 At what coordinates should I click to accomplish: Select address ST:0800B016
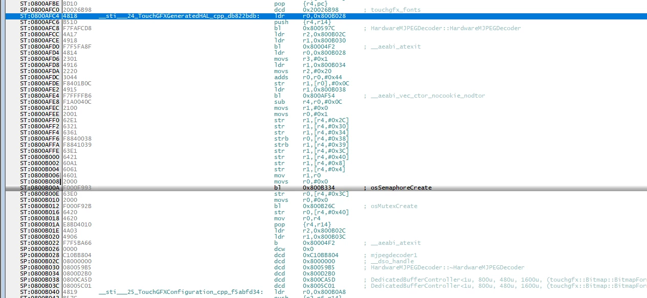point(40,212)
